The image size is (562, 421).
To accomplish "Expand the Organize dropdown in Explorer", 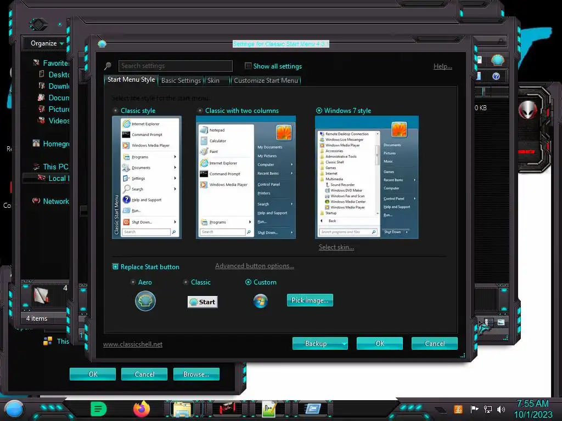I will point(47,43).
